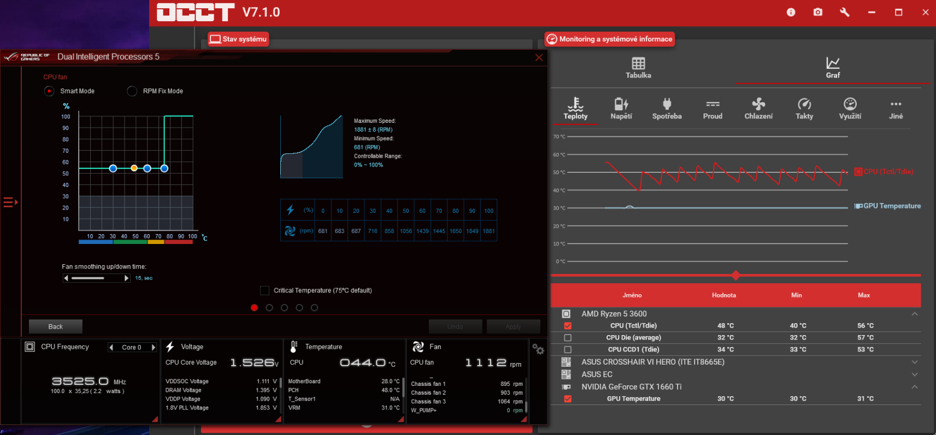The width and height of the screenshot is (936, 435).
Task: Click the power percent lightning icon in fan table
Action: (x=290, y=210)
